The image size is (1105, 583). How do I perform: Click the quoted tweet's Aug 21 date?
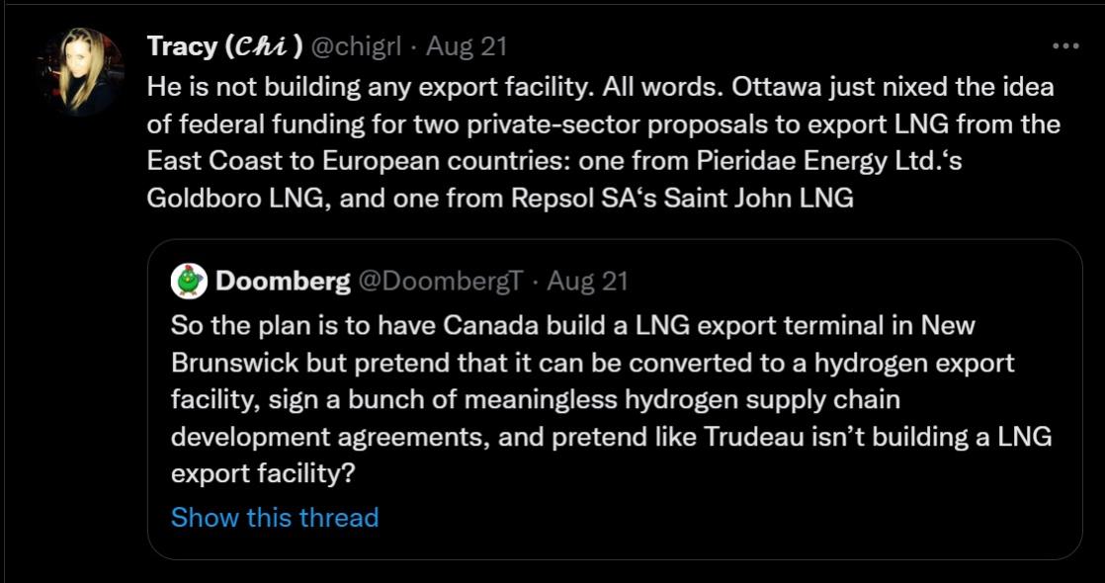(588, 282)
